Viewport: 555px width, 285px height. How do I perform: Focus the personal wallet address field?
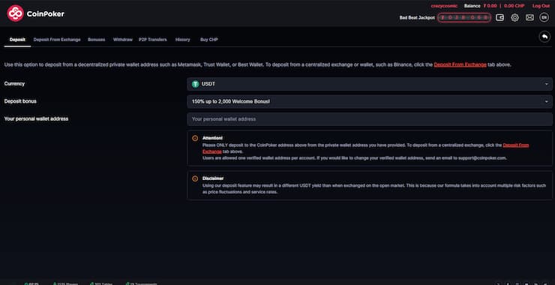pyautogui.click(x=370, y=119)
